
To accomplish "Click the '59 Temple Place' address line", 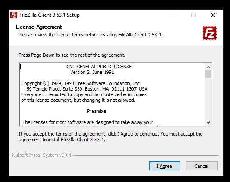I will point(87,89).
